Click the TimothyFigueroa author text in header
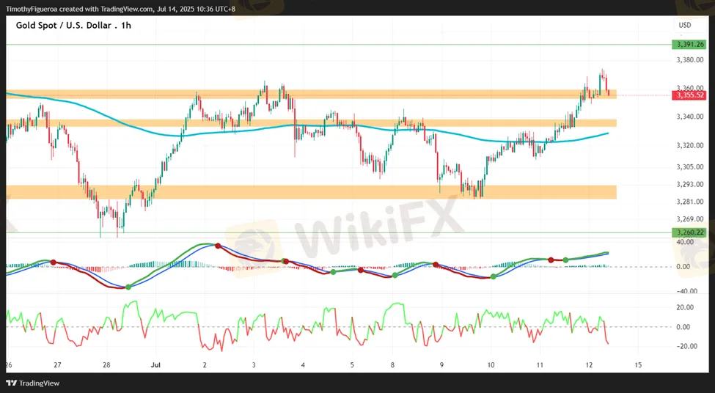This screenshot has width=715, height=393. point(34,9)
